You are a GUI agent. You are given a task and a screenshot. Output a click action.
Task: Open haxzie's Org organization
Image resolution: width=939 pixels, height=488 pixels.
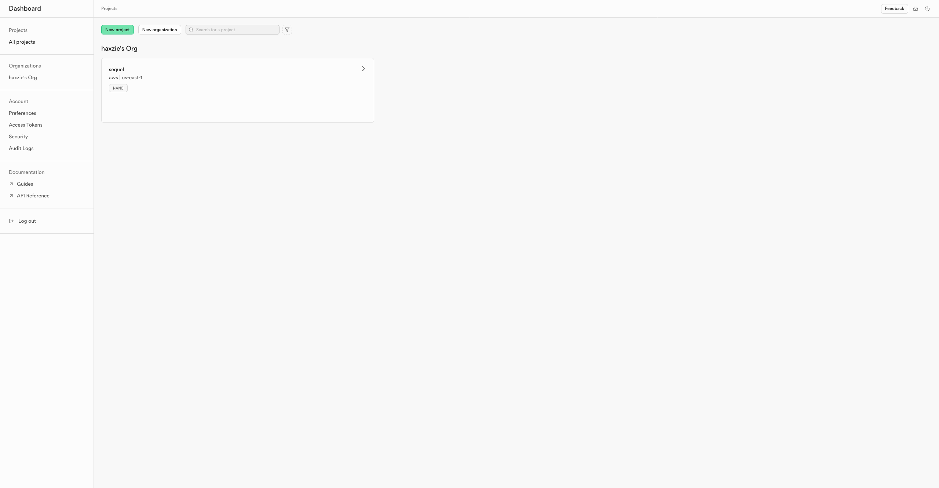[22, 78]
